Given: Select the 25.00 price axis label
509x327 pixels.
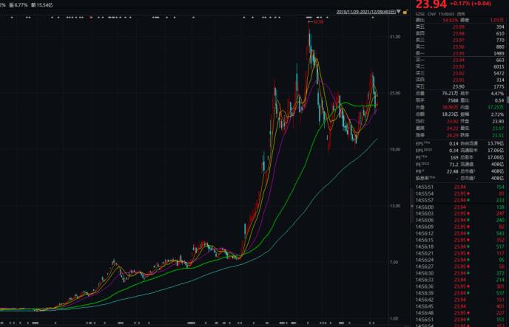Looking at the screenshot, I should tap(395, 93).
